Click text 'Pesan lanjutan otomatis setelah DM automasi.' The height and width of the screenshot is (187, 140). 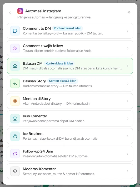(x=56, y=156)
